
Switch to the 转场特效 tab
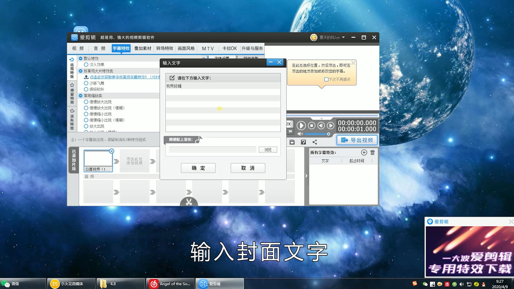tap(165, 48)
